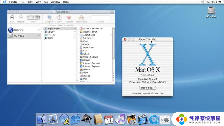224x126 pixels.
Task: Expand the Users folder arrow
Action: point(75,38)
